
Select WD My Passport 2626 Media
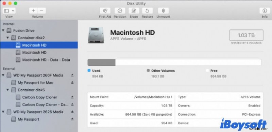click(38, 112)
